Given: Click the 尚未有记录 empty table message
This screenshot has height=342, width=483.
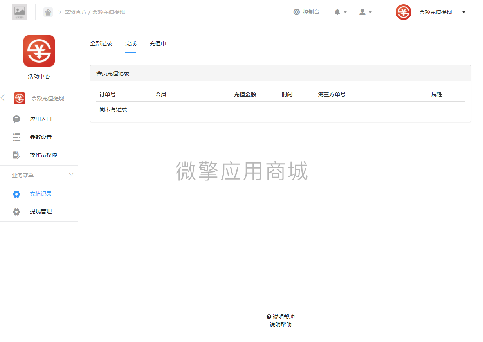Looking at the screenshot, I should click(x=113, y=109).
